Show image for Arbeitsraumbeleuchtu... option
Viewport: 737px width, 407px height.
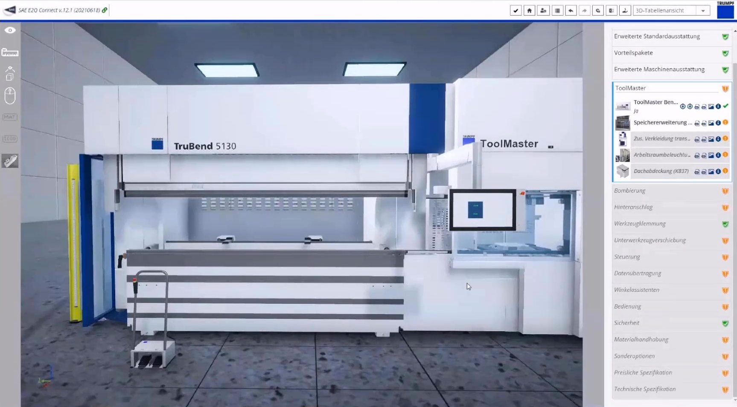coord(711,156)
